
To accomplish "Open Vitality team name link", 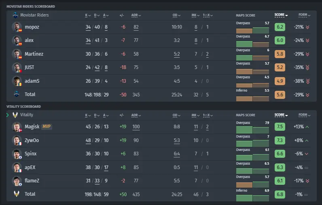I will 27,115.
